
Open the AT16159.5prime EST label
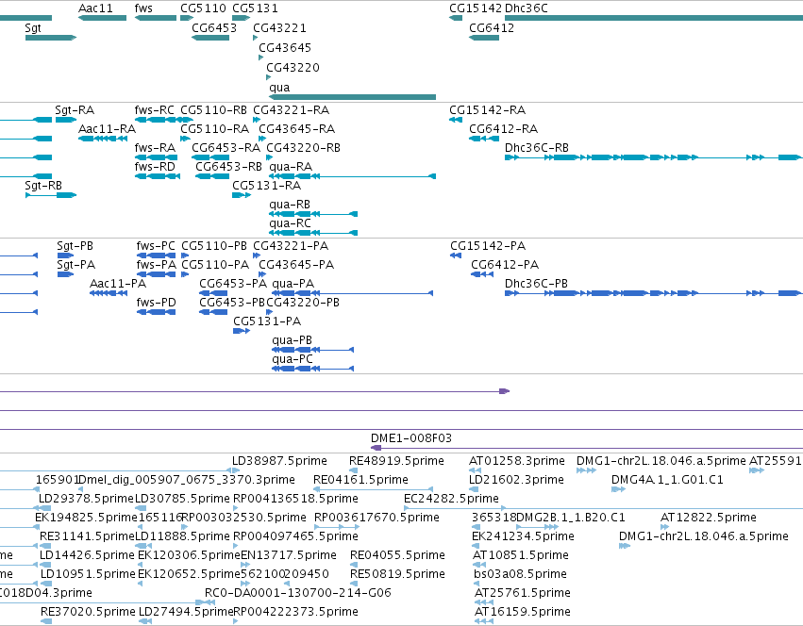pos(523,612)
